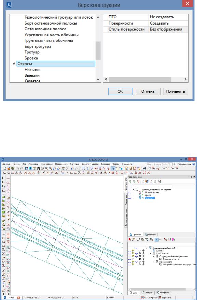Screen dimensions: 197x300
Task: Select Насыпи under Откосы
Action: click(x=32, y=70)
